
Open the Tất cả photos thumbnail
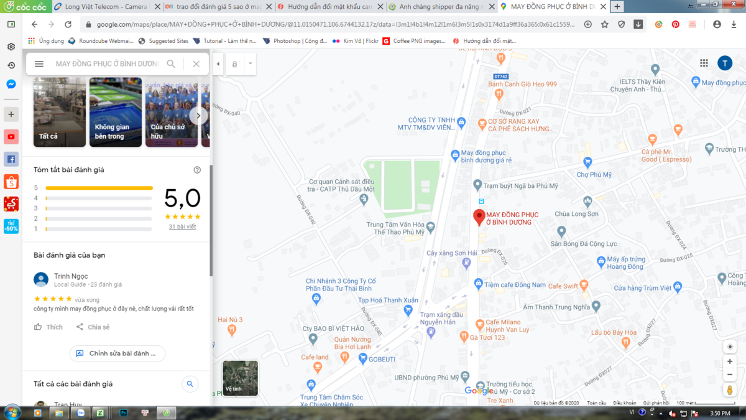click(x=60, y=112)
